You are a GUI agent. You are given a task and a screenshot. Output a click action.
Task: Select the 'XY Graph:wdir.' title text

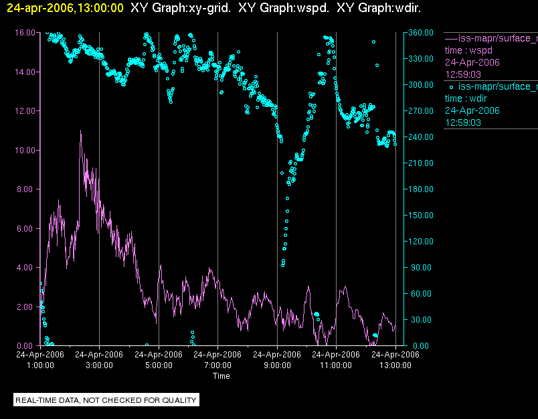point(379,7)
